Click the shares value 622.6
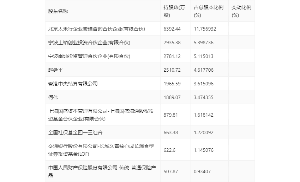 click(x=169, y=150)
